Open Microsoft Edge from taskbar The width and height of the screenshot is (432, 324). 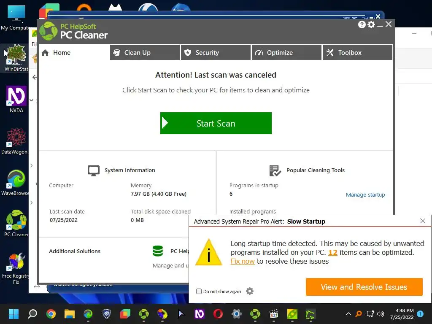click(x=88, y=314)
